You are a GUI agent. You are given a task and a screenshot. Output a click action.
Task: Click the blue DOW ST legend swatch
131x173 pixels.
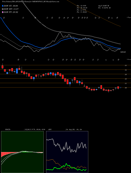pyautogui.click(x=3, y=6)
